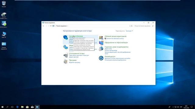Click the taskbar clock and date
This screenshot has width=195, height=109.
coord(186,107)
